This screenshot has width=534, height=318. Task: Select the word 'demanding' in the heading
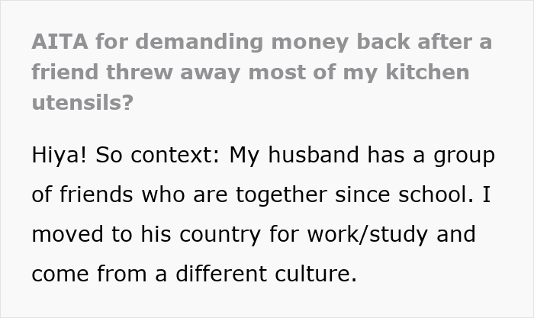199,42
